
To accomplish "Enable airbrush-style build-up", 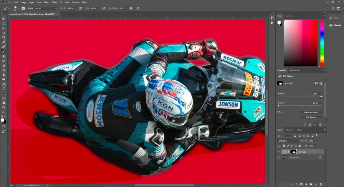I will pos(103,8).
